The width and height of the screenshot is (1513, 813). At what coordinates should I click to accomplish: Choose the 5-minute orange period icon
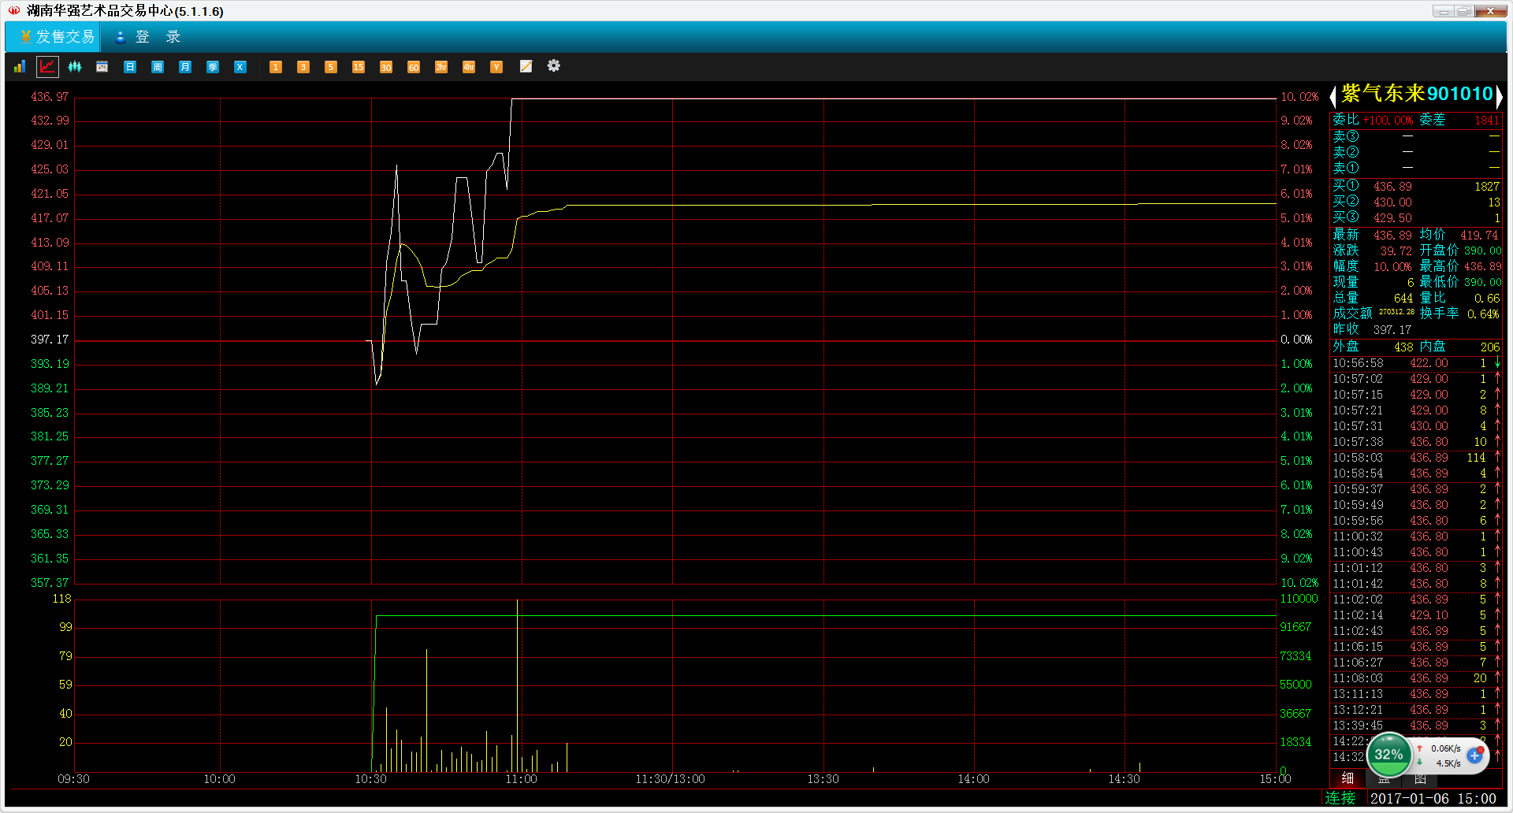(x=331, y=67)
